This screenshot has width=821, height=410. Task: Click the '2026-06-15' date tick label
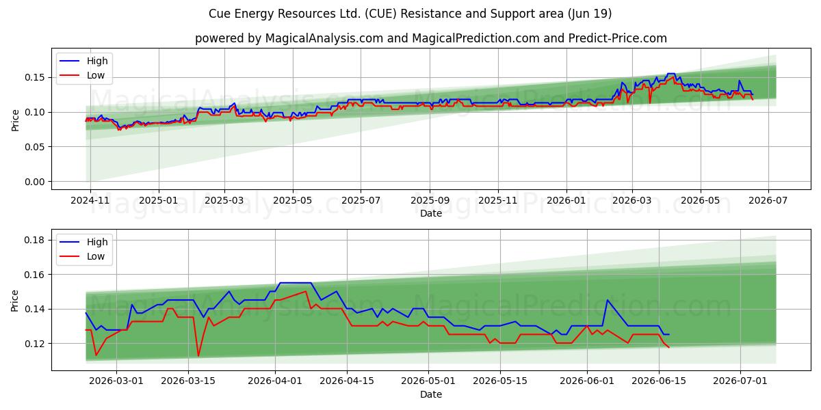(660, 381)
